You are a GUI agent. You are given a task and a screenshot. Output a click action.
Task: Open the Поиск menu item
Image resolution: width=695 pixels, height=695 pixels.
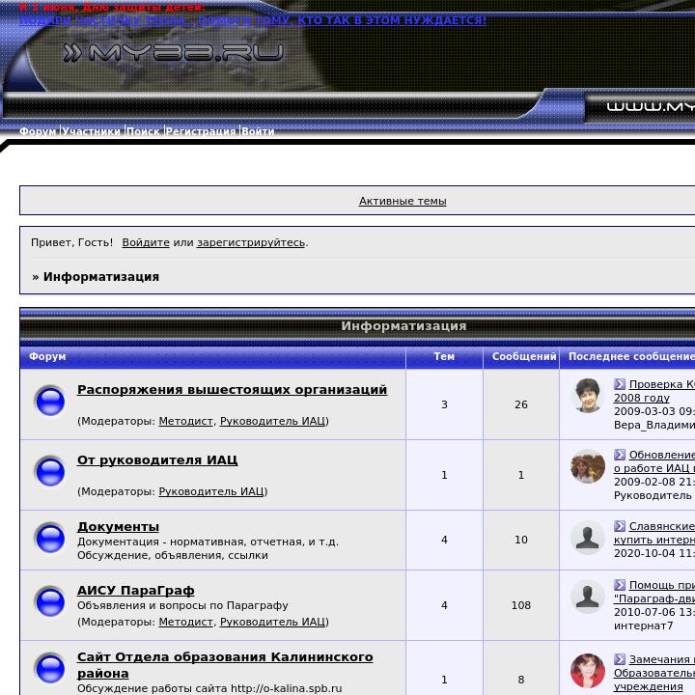pos(143,131)
